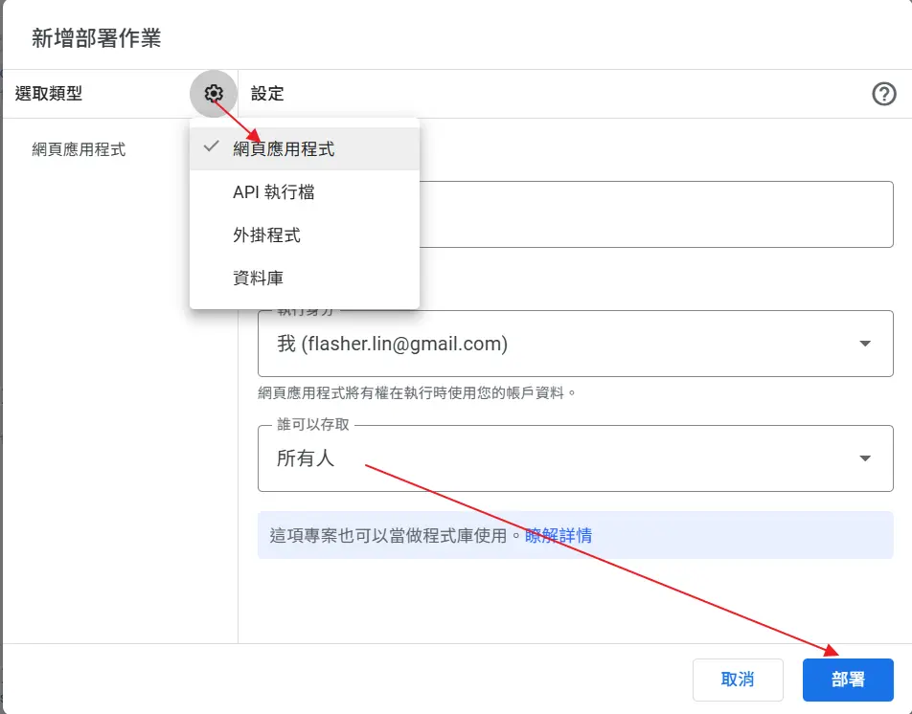This screenshot has width=912, height=714.
Task: Open the 瞭解詳情 link
Action: [559, 536]
